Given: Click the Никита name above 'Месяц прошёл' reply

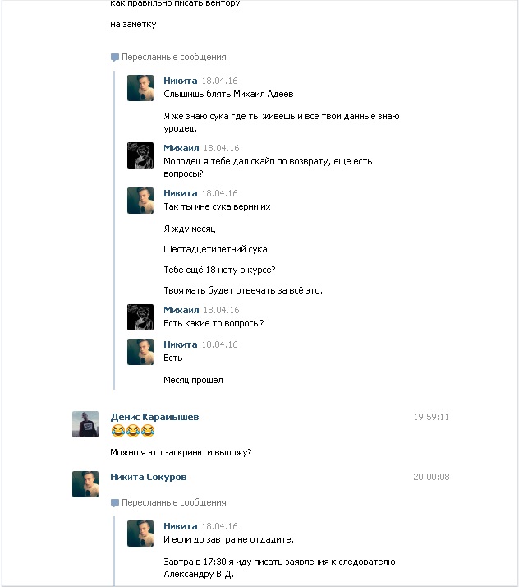Looking at the screenshot, I should tap(180, 344).
